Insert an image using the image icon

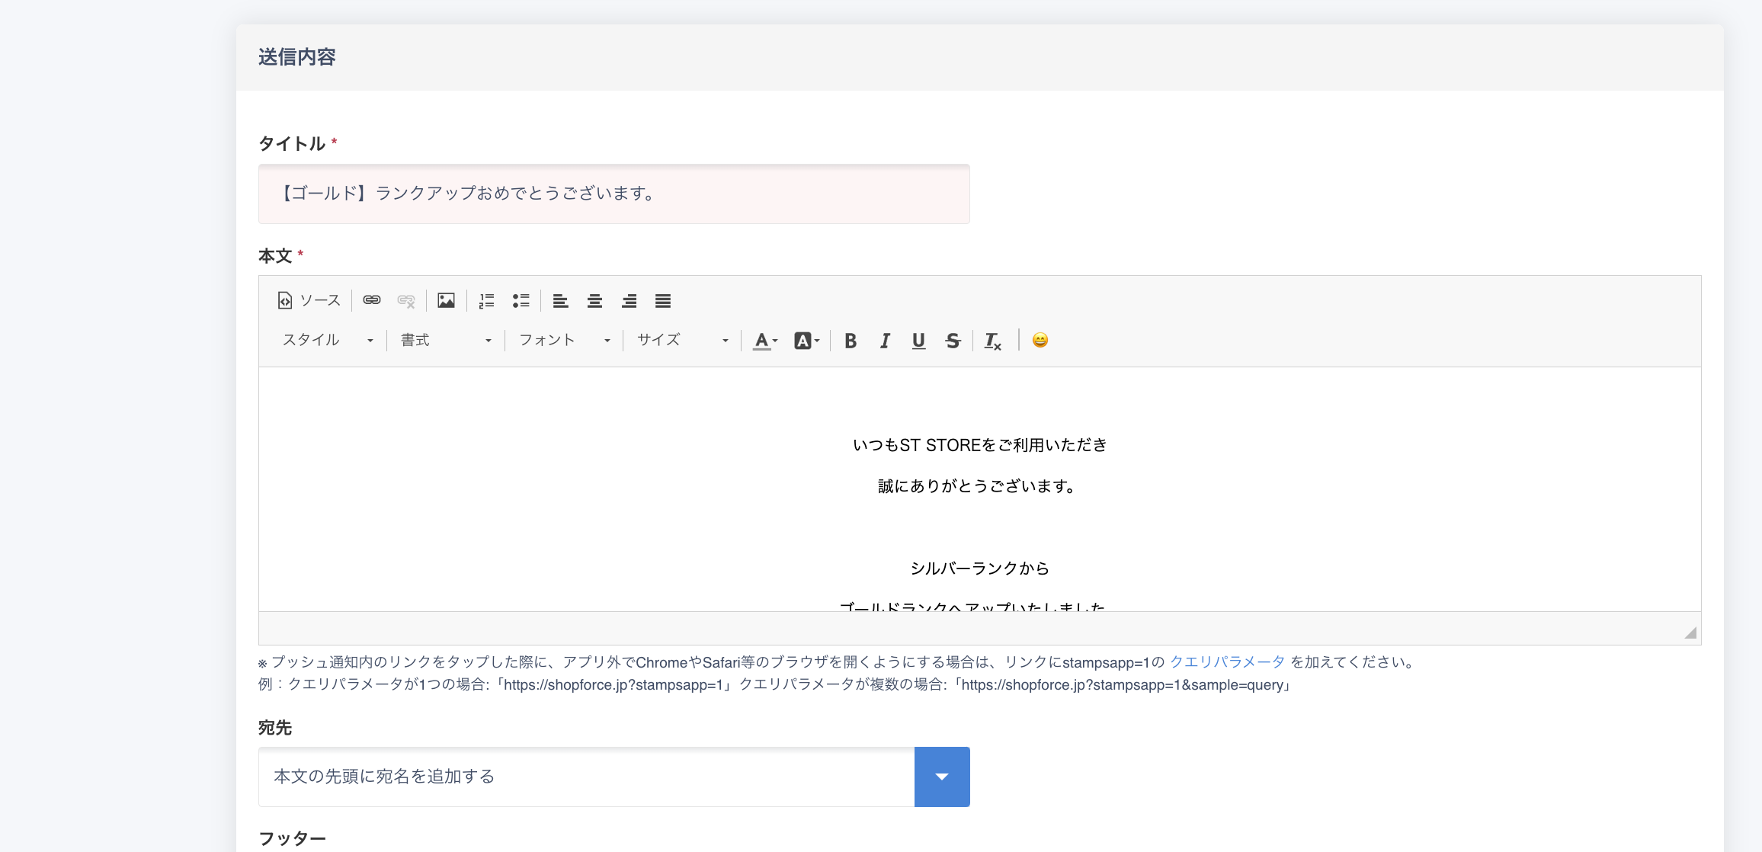[x=447, y=300]
